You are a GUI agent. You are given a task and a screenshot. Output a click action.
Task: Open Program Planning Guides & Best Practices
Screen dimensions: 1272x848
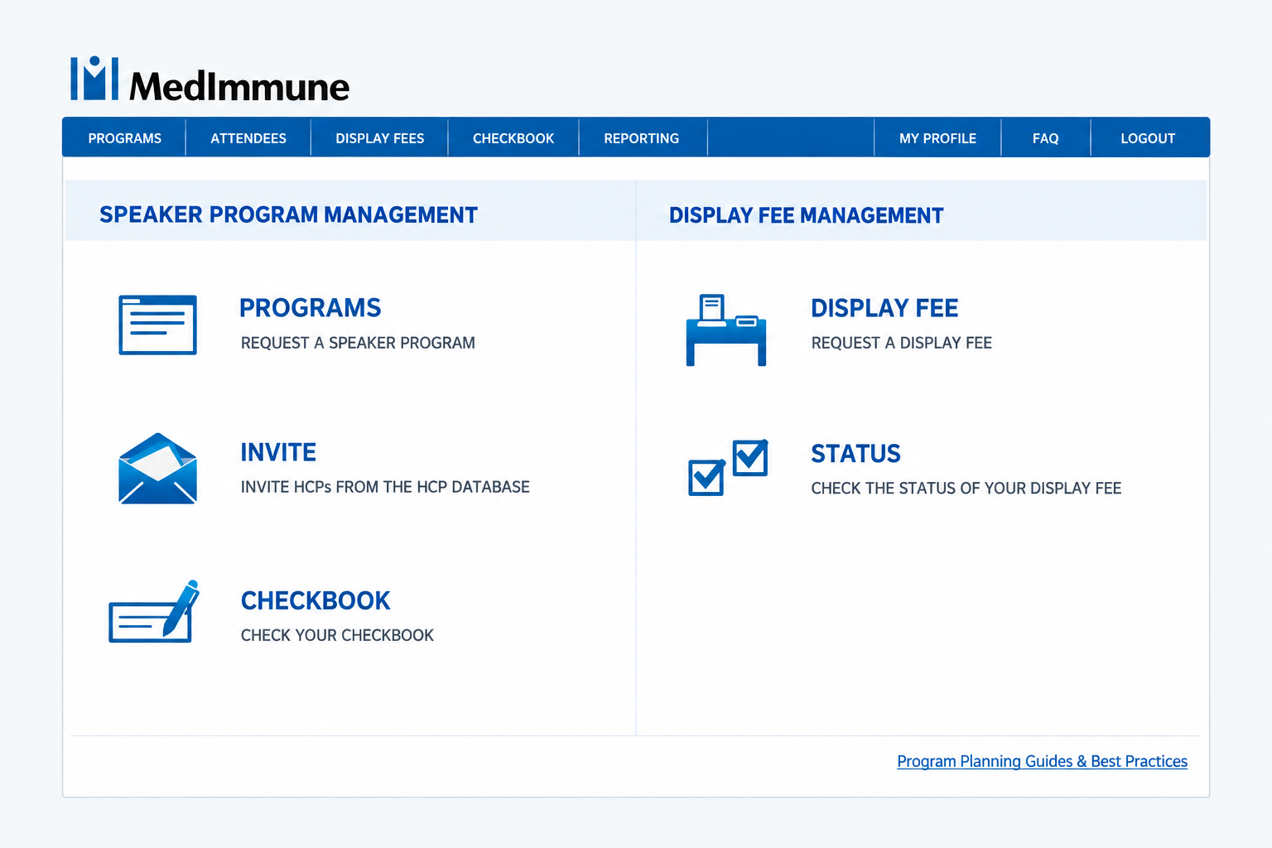pyautogui.click(x=1042, y=761)
